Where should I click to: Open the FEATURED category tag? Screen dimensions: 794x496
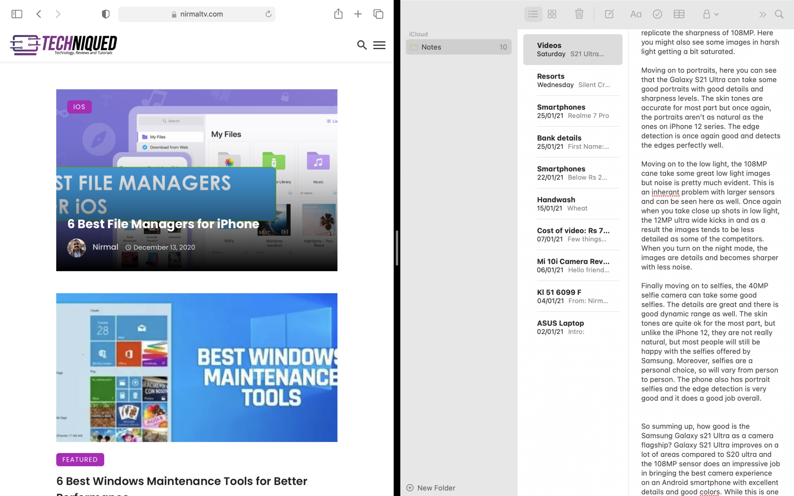tap(80, 460)
